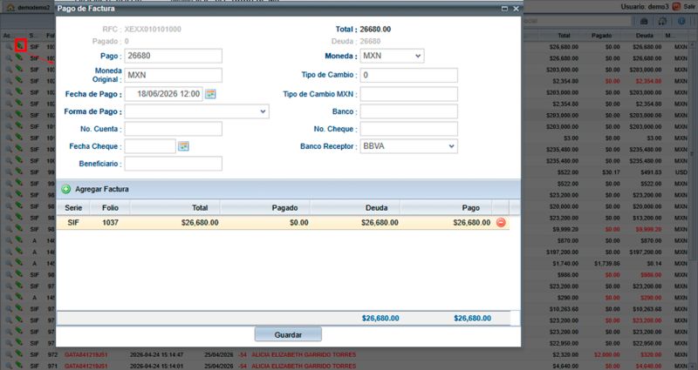Click the Tipo de Cambio MXN field

pyautogui.click(x=408, y=94)
